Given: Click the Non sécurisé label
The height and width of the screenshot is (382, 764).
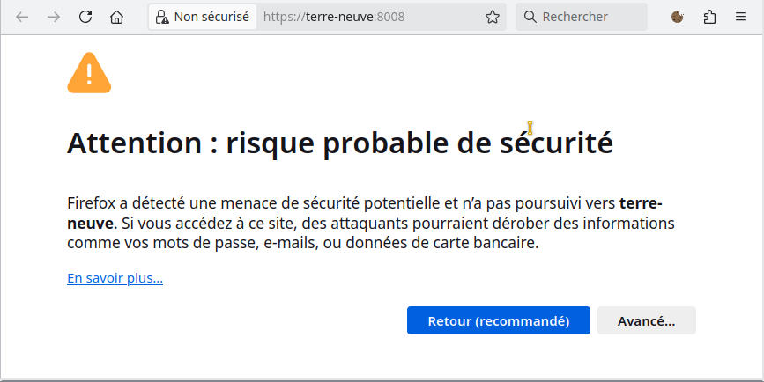Looking at the screenshot, I should [211, 17].
